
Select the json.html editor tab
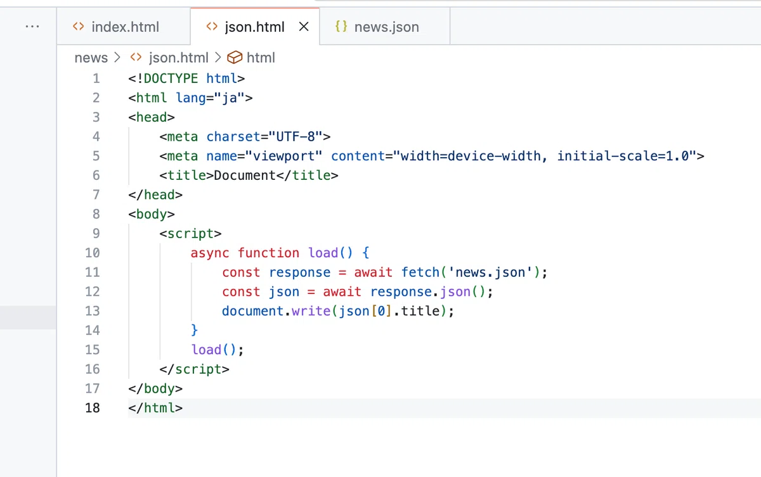255,27
